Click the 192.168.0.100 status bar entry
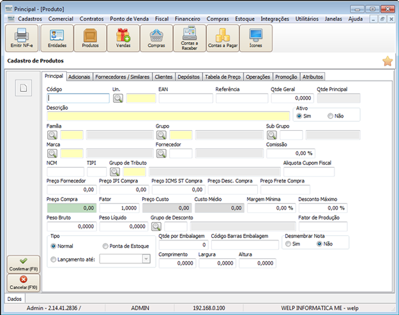 [209, 308]
